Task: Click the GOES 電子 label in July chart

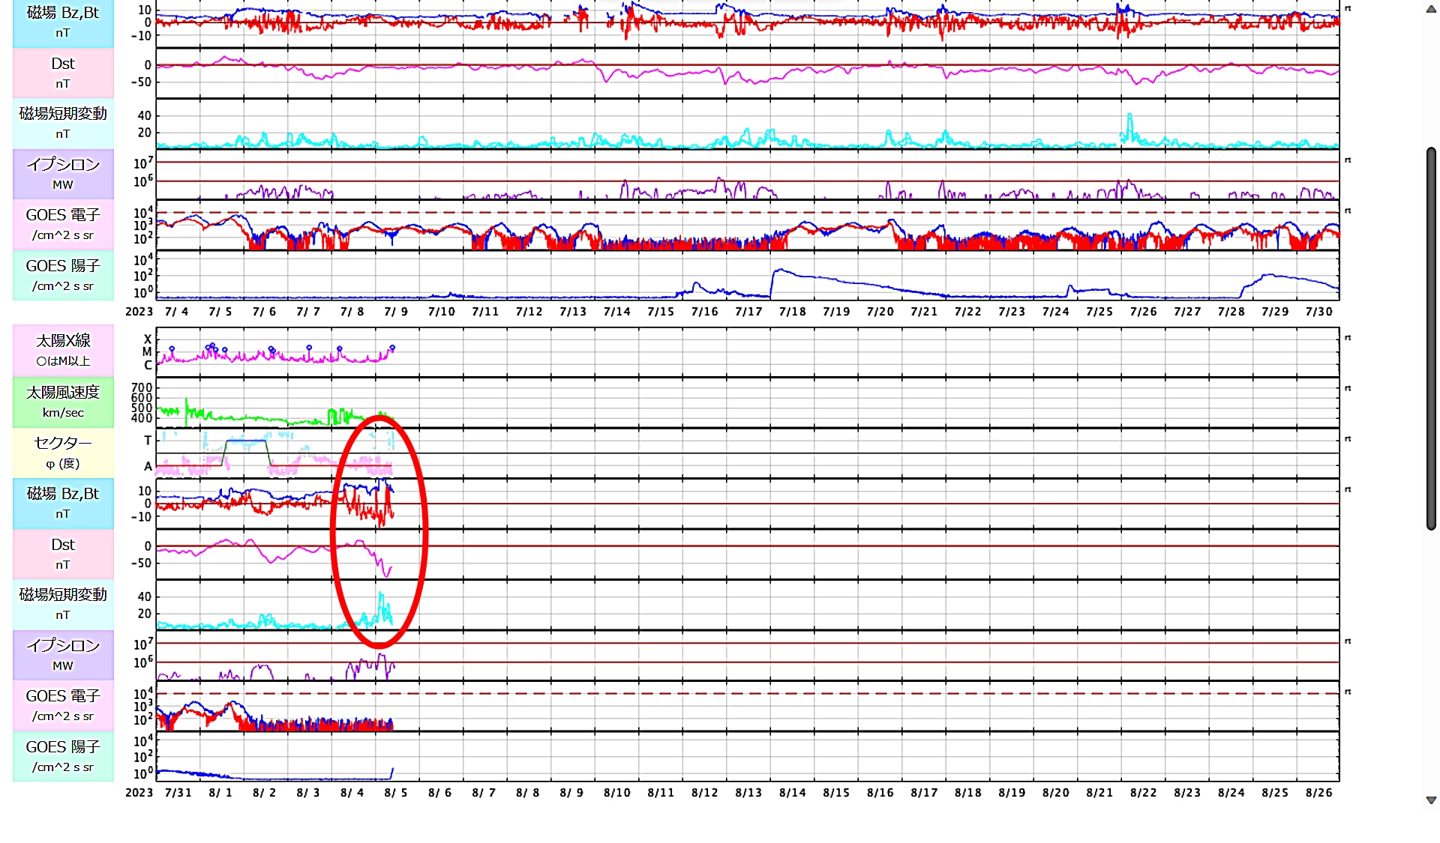Action: tap(63, 224)
